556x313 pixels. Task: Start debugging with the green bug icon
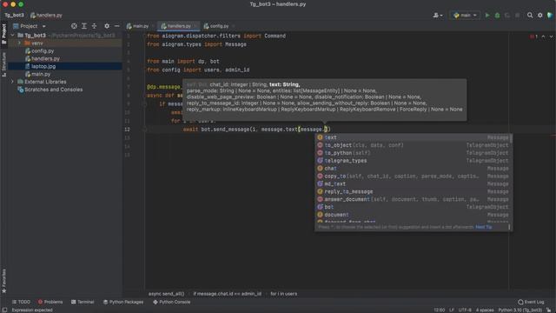click(x=497, y=16)
